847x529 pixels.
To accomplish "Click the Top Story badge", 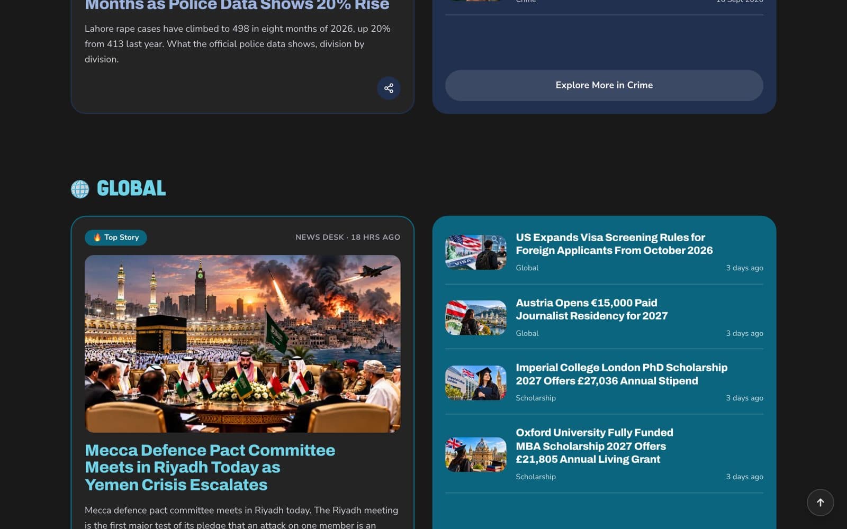I will pyautogui.click(x=116, y=238).
